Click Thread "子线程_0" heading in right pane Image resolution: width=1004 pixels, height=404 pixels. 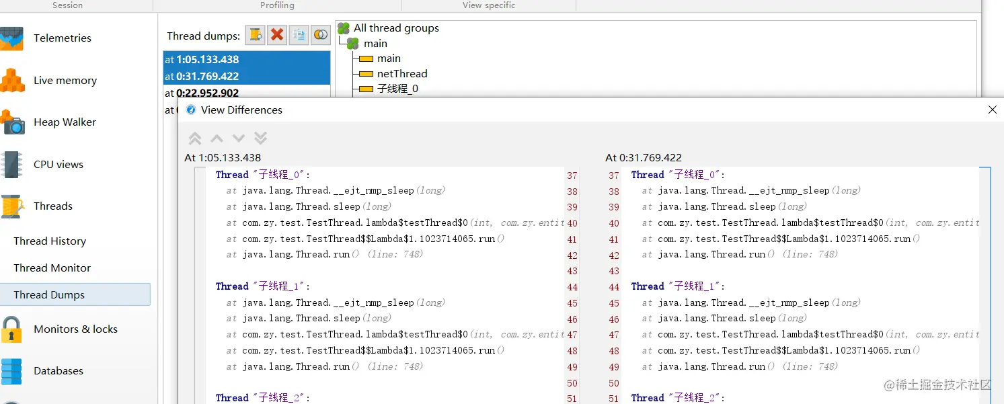[678, 175]
